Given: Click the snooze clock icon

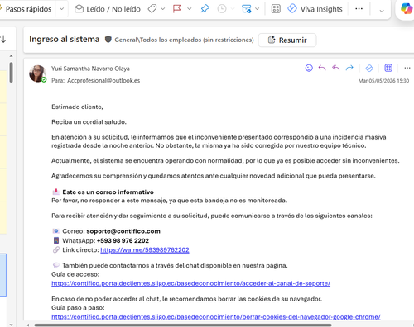Looking at the screenshot, I should 222,9.
